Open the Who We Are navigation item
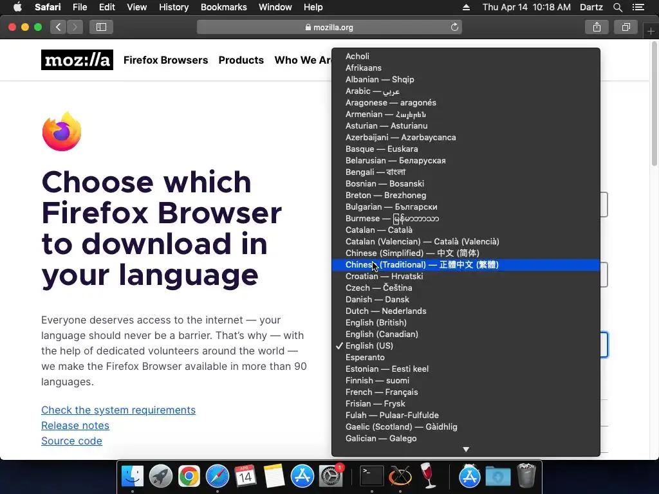 pos(303,60)
